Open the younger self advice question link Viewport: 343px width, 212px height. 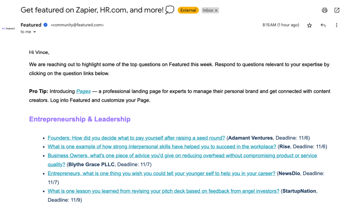tap(161, 173)
